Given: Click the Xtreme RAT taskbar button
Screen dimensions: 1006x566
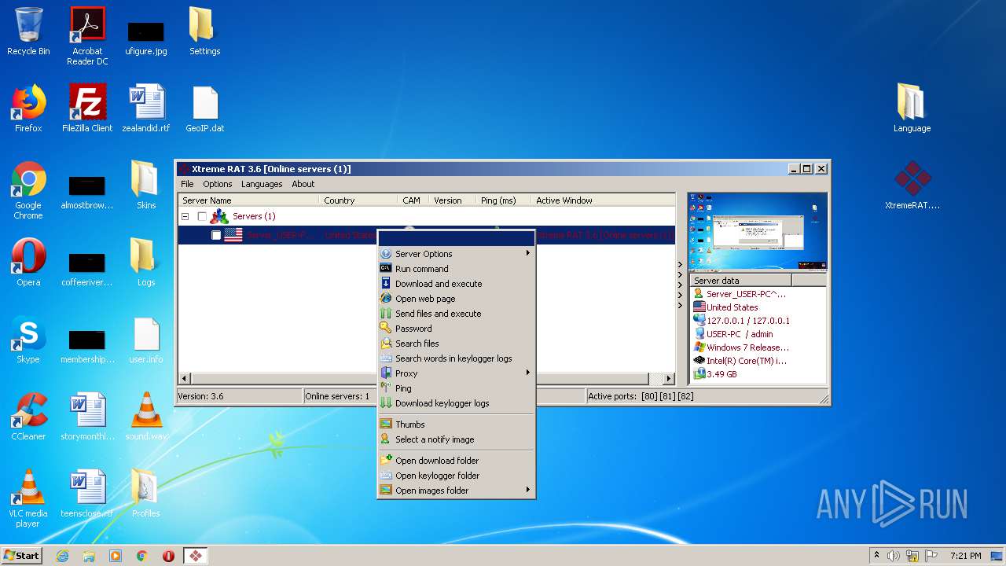Looking at the screenshot, I should pos(196,556).
